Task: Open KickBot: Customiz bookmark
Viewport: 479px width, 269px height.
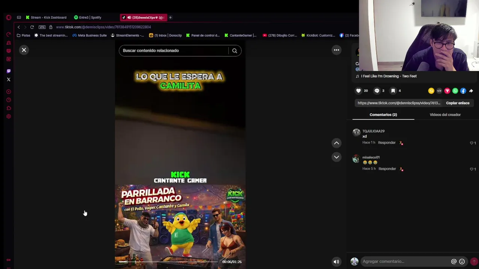Action: click(x=318, y=35)
